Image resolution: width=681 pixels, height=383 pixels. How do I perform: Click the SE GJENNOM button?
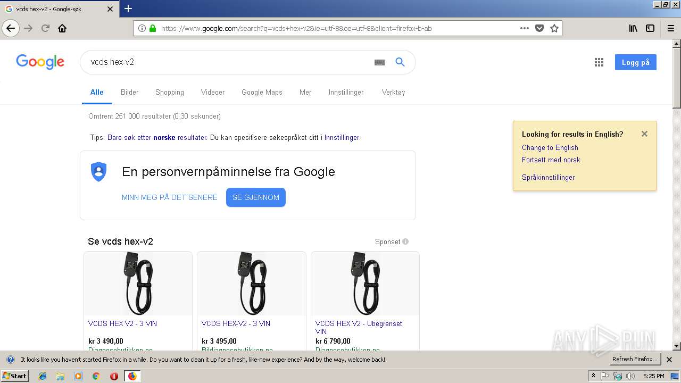click(256, 197)
